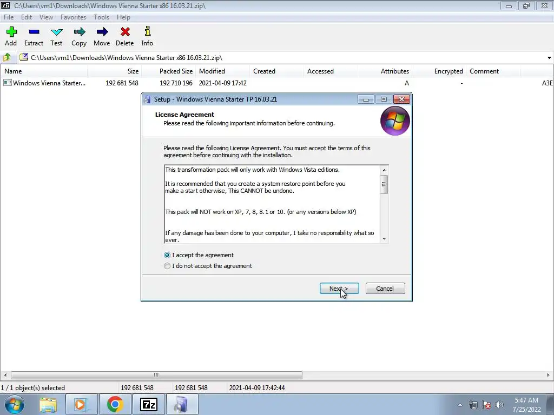
Task: Show hidden tray icons arrow
Action: click(x=460, y=405)
